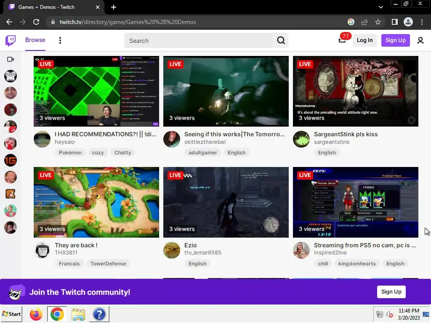Open heysalo's channel avatar

point(42,139)
